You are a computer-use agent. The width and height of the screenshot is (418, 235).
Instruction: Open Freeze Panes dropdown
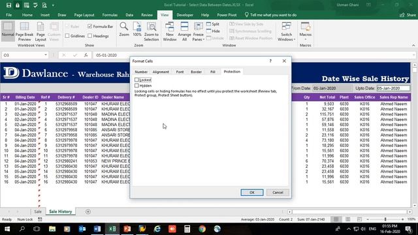coord(199,31)
